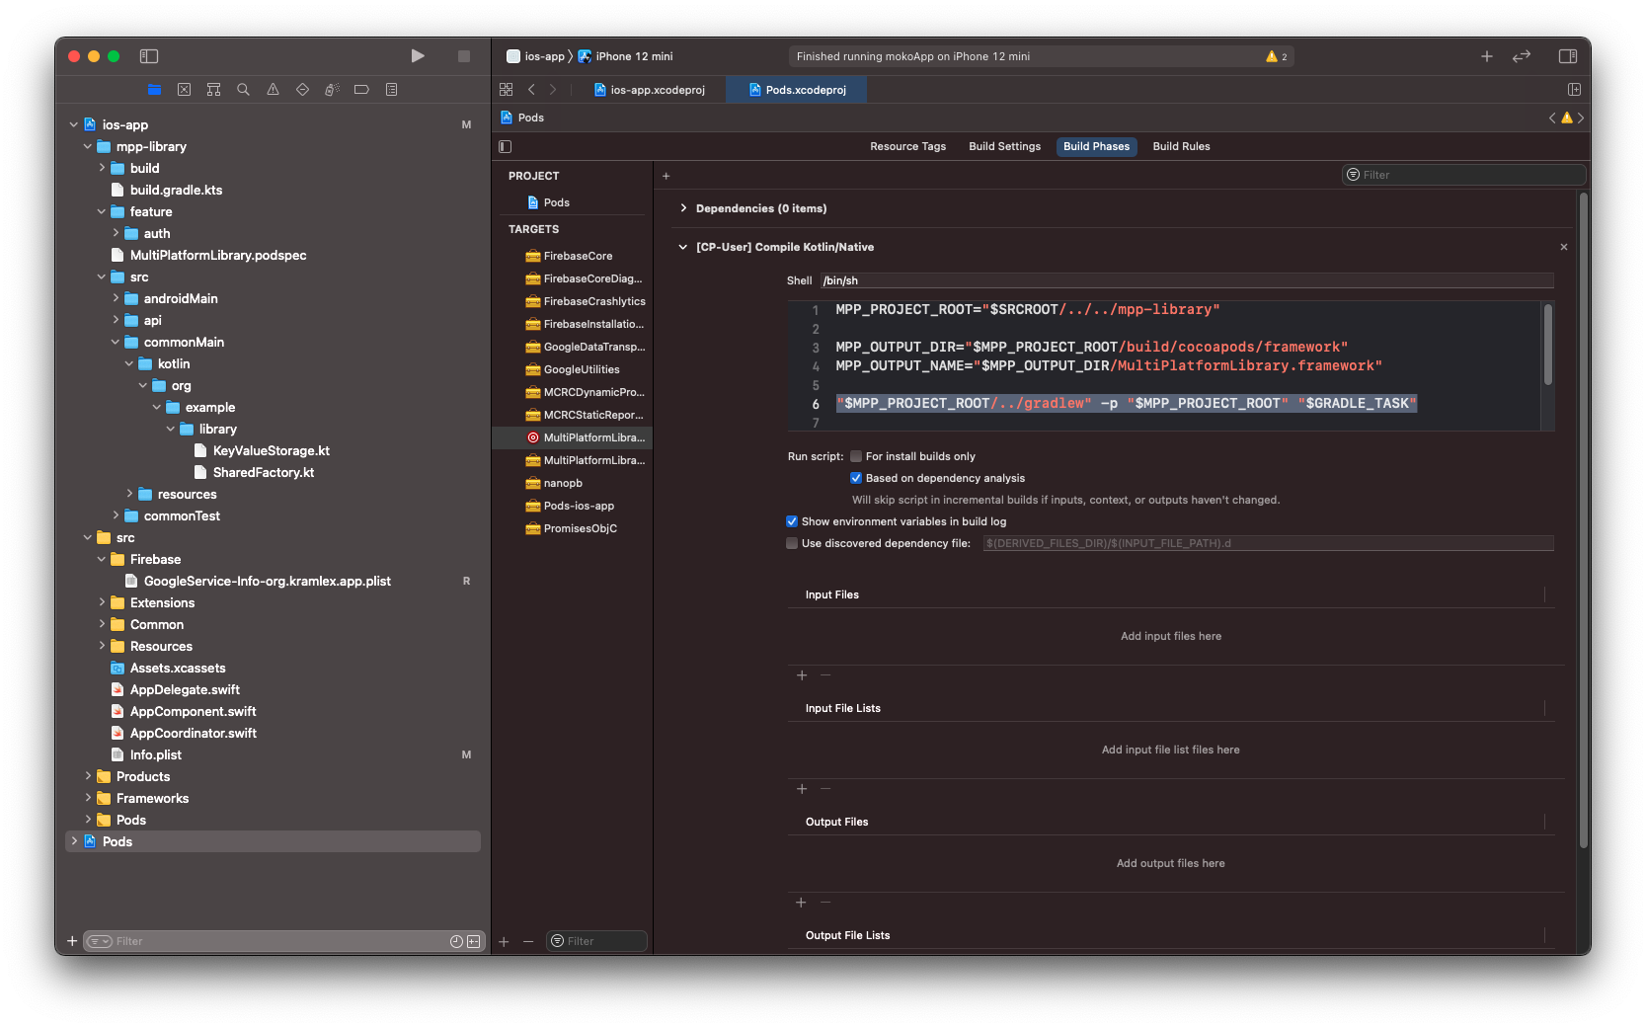Delete the Compile Kotlin/Native phase
The image size is (1646, 1028).
(1563, 247)
